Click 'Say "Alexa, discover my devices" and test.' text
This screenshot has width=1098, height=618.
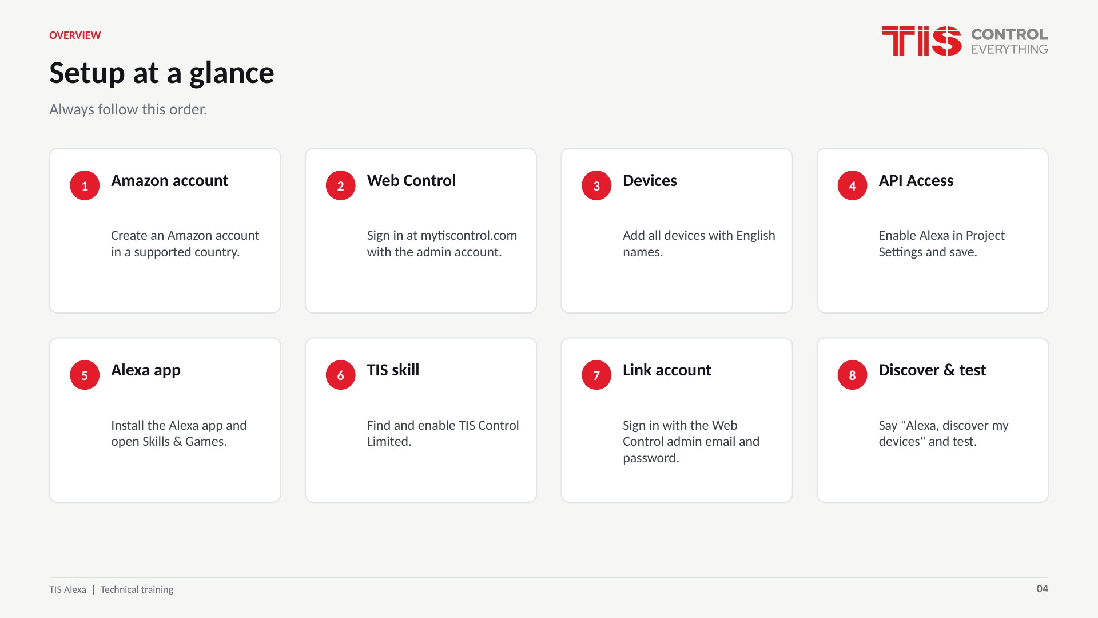(x=944, y=433)
